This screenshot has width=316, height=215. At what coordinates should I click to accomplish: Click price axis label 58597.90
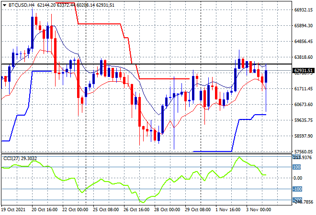pyautogui.click(x=303, y=136)
